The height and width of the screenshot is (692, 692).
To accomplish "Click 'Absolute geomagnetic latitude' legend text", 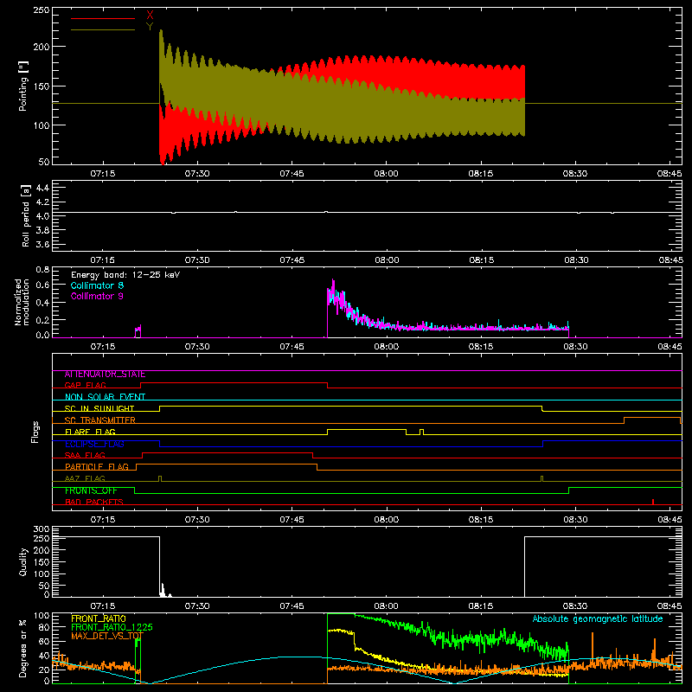I will click(x=598, y=619).
